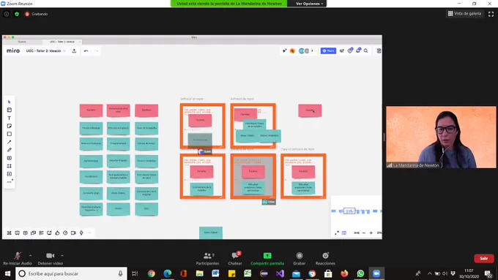Select the Frame tool in Miro sidebar
498x280 pixels.
pos(9,166)
